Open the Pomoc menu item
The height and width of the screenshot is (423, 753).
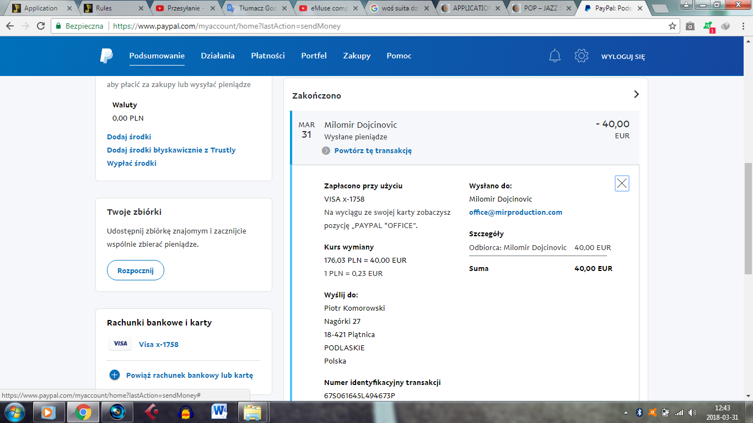399,56
